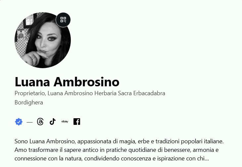Click the word Ambrosino in large heading
This screenshot has width=242, height=167.
pyautogui.click(x=86, y=82)
